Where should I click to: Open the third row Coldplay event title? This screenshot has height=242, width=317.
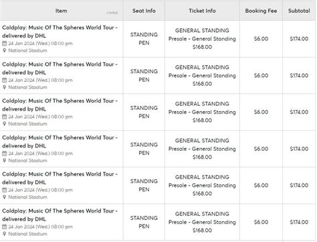click(x=60, y=105)
